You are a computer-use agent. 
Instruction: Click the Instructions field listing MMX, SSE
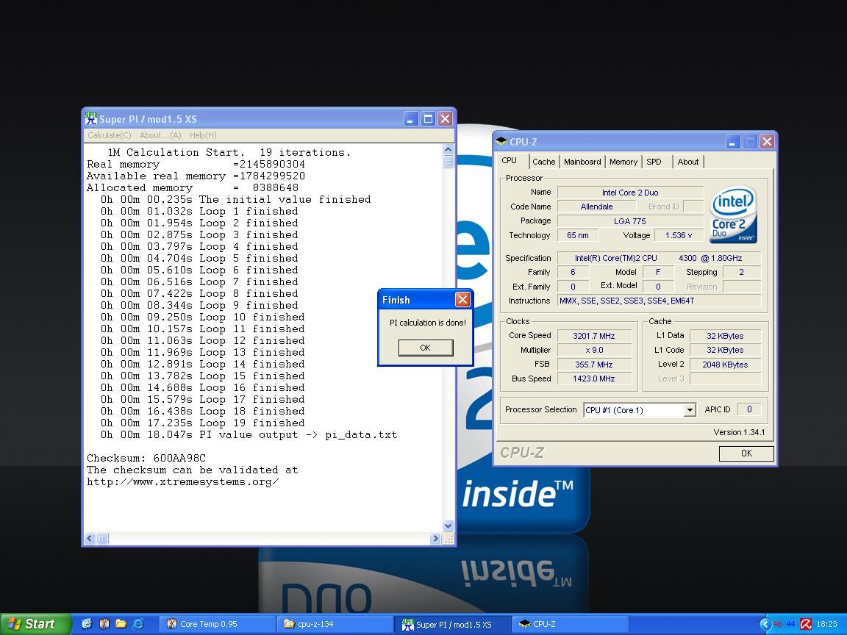pos(659,301)
